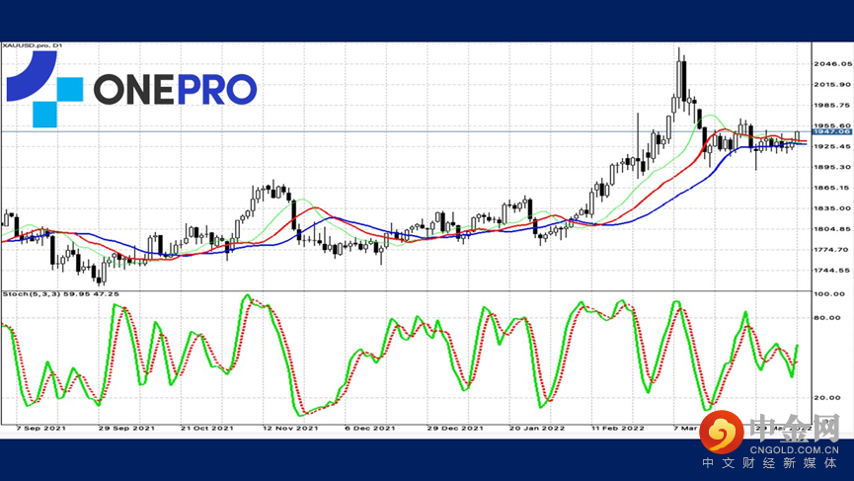
Task: Click the 1895.30 price axis label
Action: 832,167
